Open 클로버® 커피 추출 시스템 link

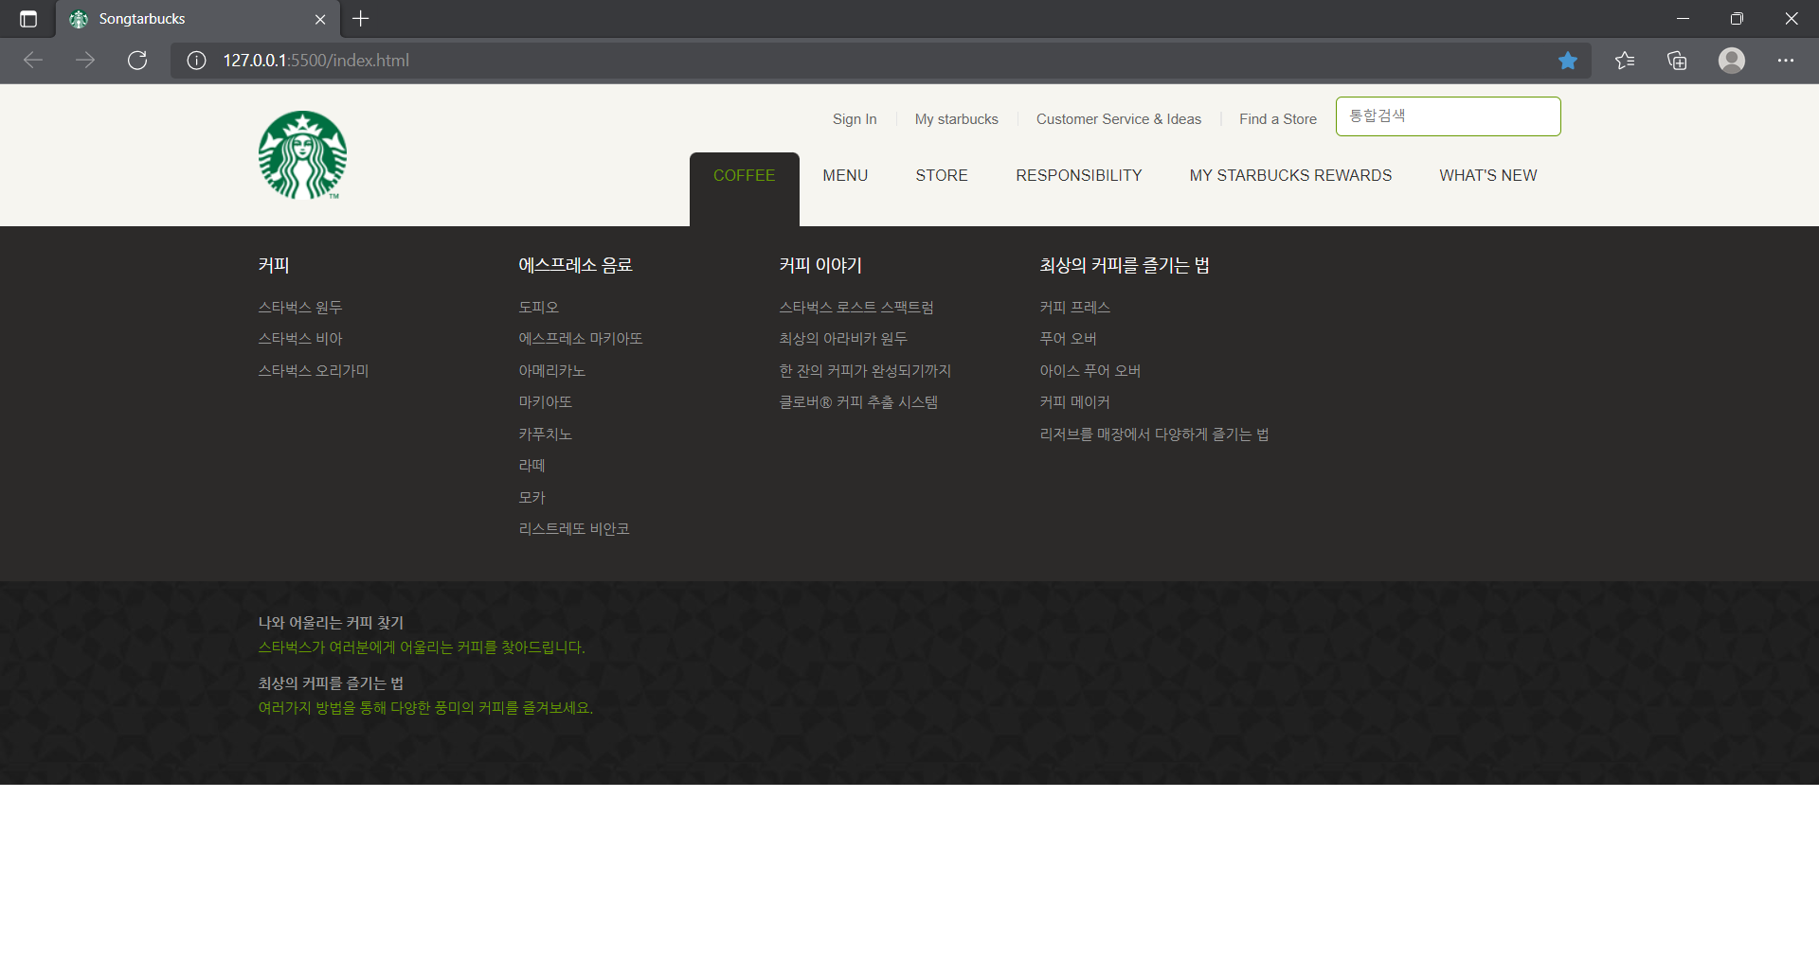click(858, 402)
